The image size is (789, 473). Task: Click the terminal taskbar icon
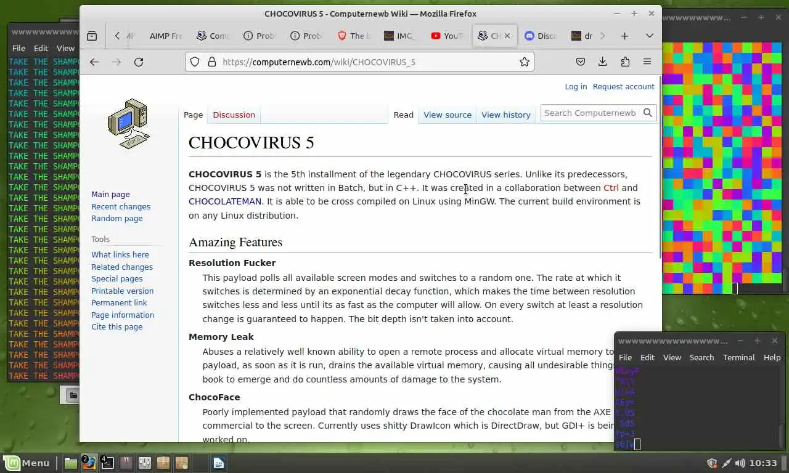click(108, 463)
